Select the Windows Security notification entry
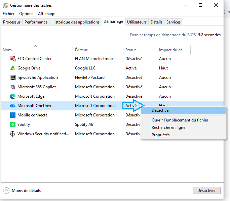This screenshot has width=230, height=201. click(x=43, y=134)
